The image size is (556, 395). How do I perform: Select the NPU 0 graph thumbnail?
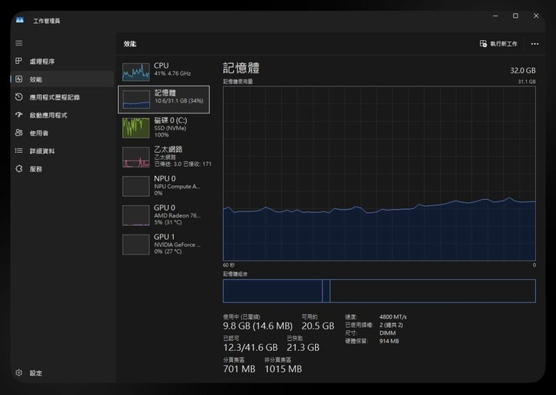tap(136, 186)
